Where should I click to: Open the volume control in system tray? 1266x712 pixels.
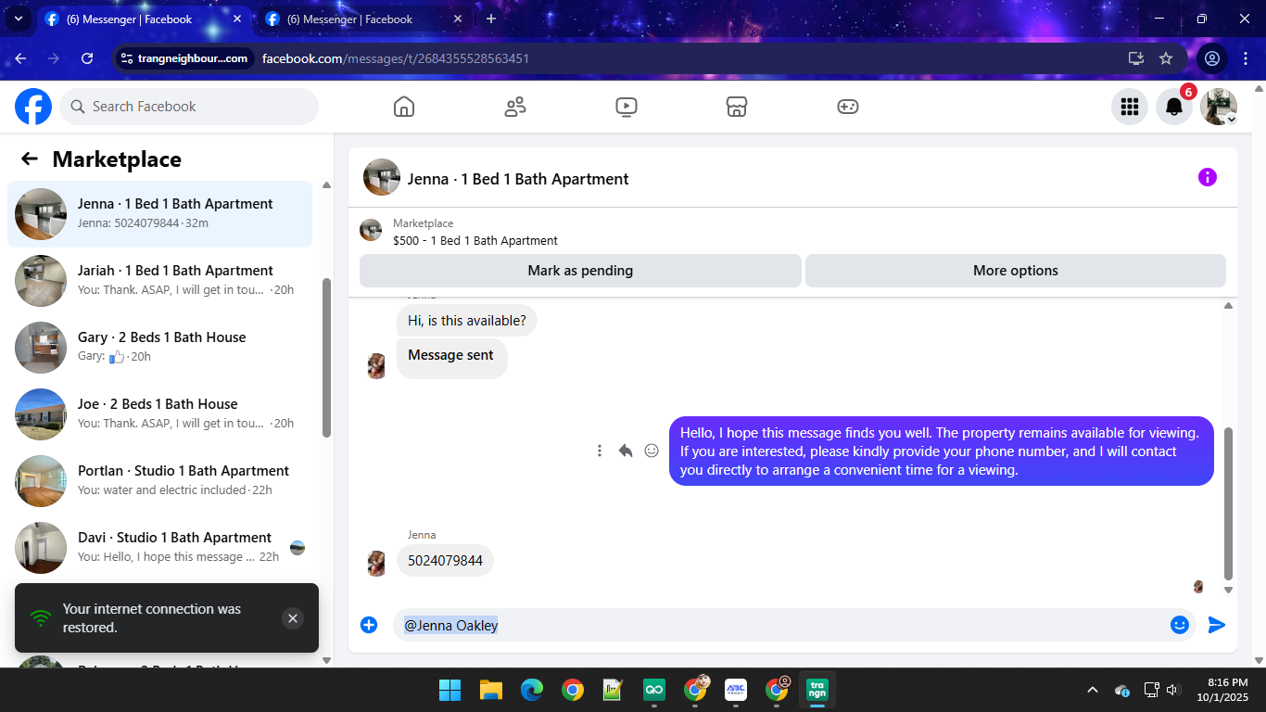click(x=1172, y=690)
